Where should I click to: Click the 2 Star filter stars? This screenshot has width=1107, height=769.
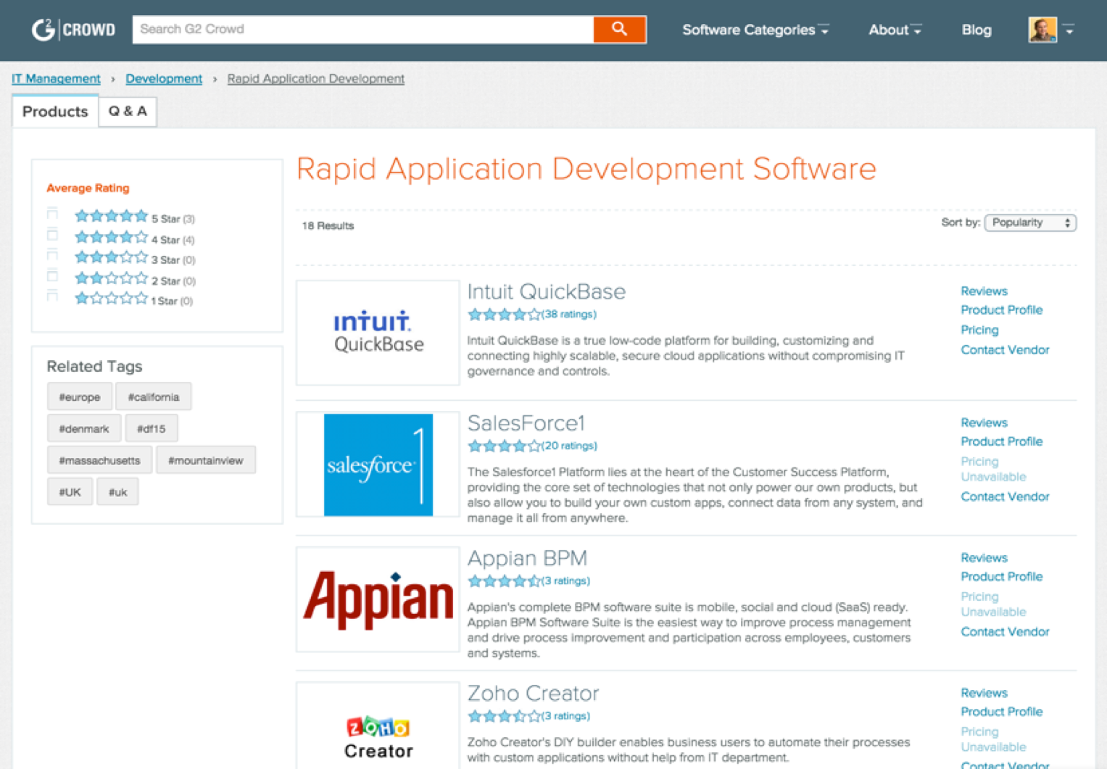pyautogui.click(x=112, y=278)
